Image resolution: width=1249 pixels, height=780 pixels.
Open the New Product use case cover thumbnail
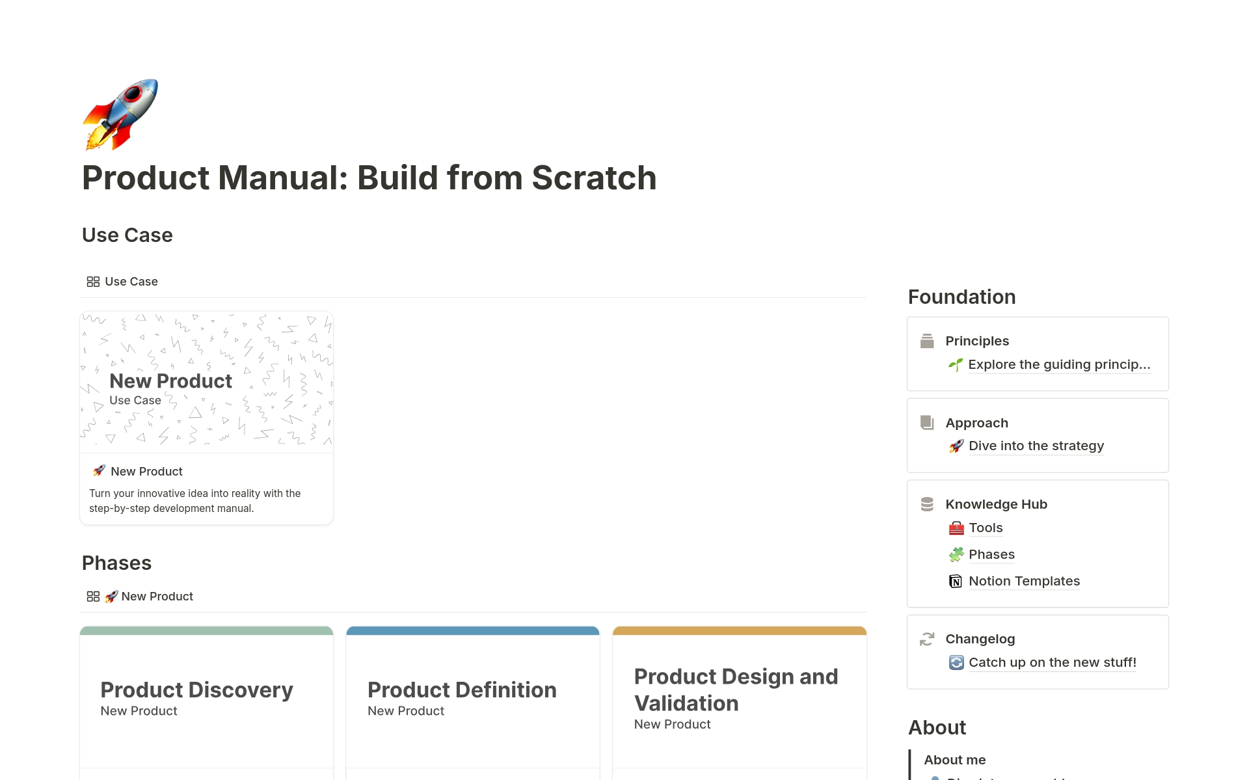(206, 383)
